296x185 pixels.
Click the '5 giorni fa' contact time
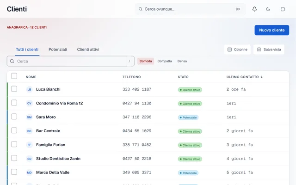[x=240, y=173]
